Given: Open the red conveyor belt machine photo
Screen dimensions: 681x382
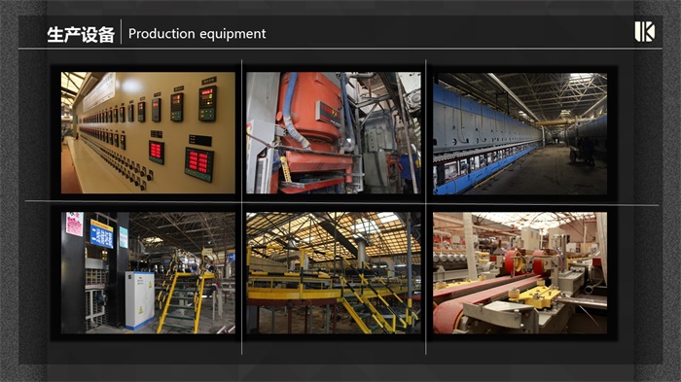Looking at the screenshot, I should point(520,272).
